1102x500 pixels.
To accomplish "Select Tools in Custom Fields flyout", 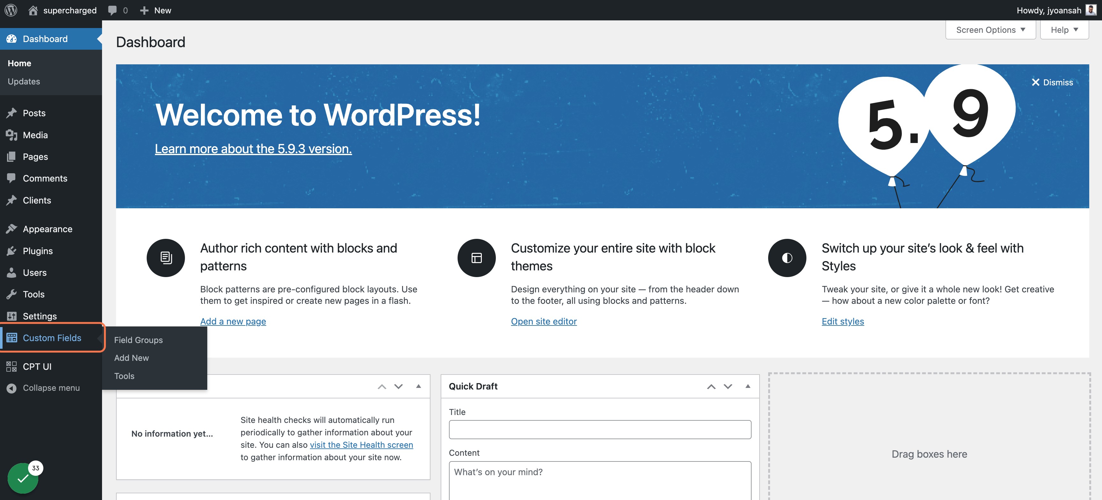I will [x=124, y=376].
